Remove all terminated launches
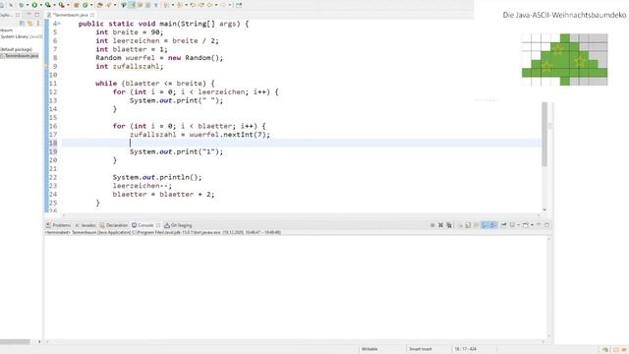Viewport: 629px width, 354px height. [449, 225]
